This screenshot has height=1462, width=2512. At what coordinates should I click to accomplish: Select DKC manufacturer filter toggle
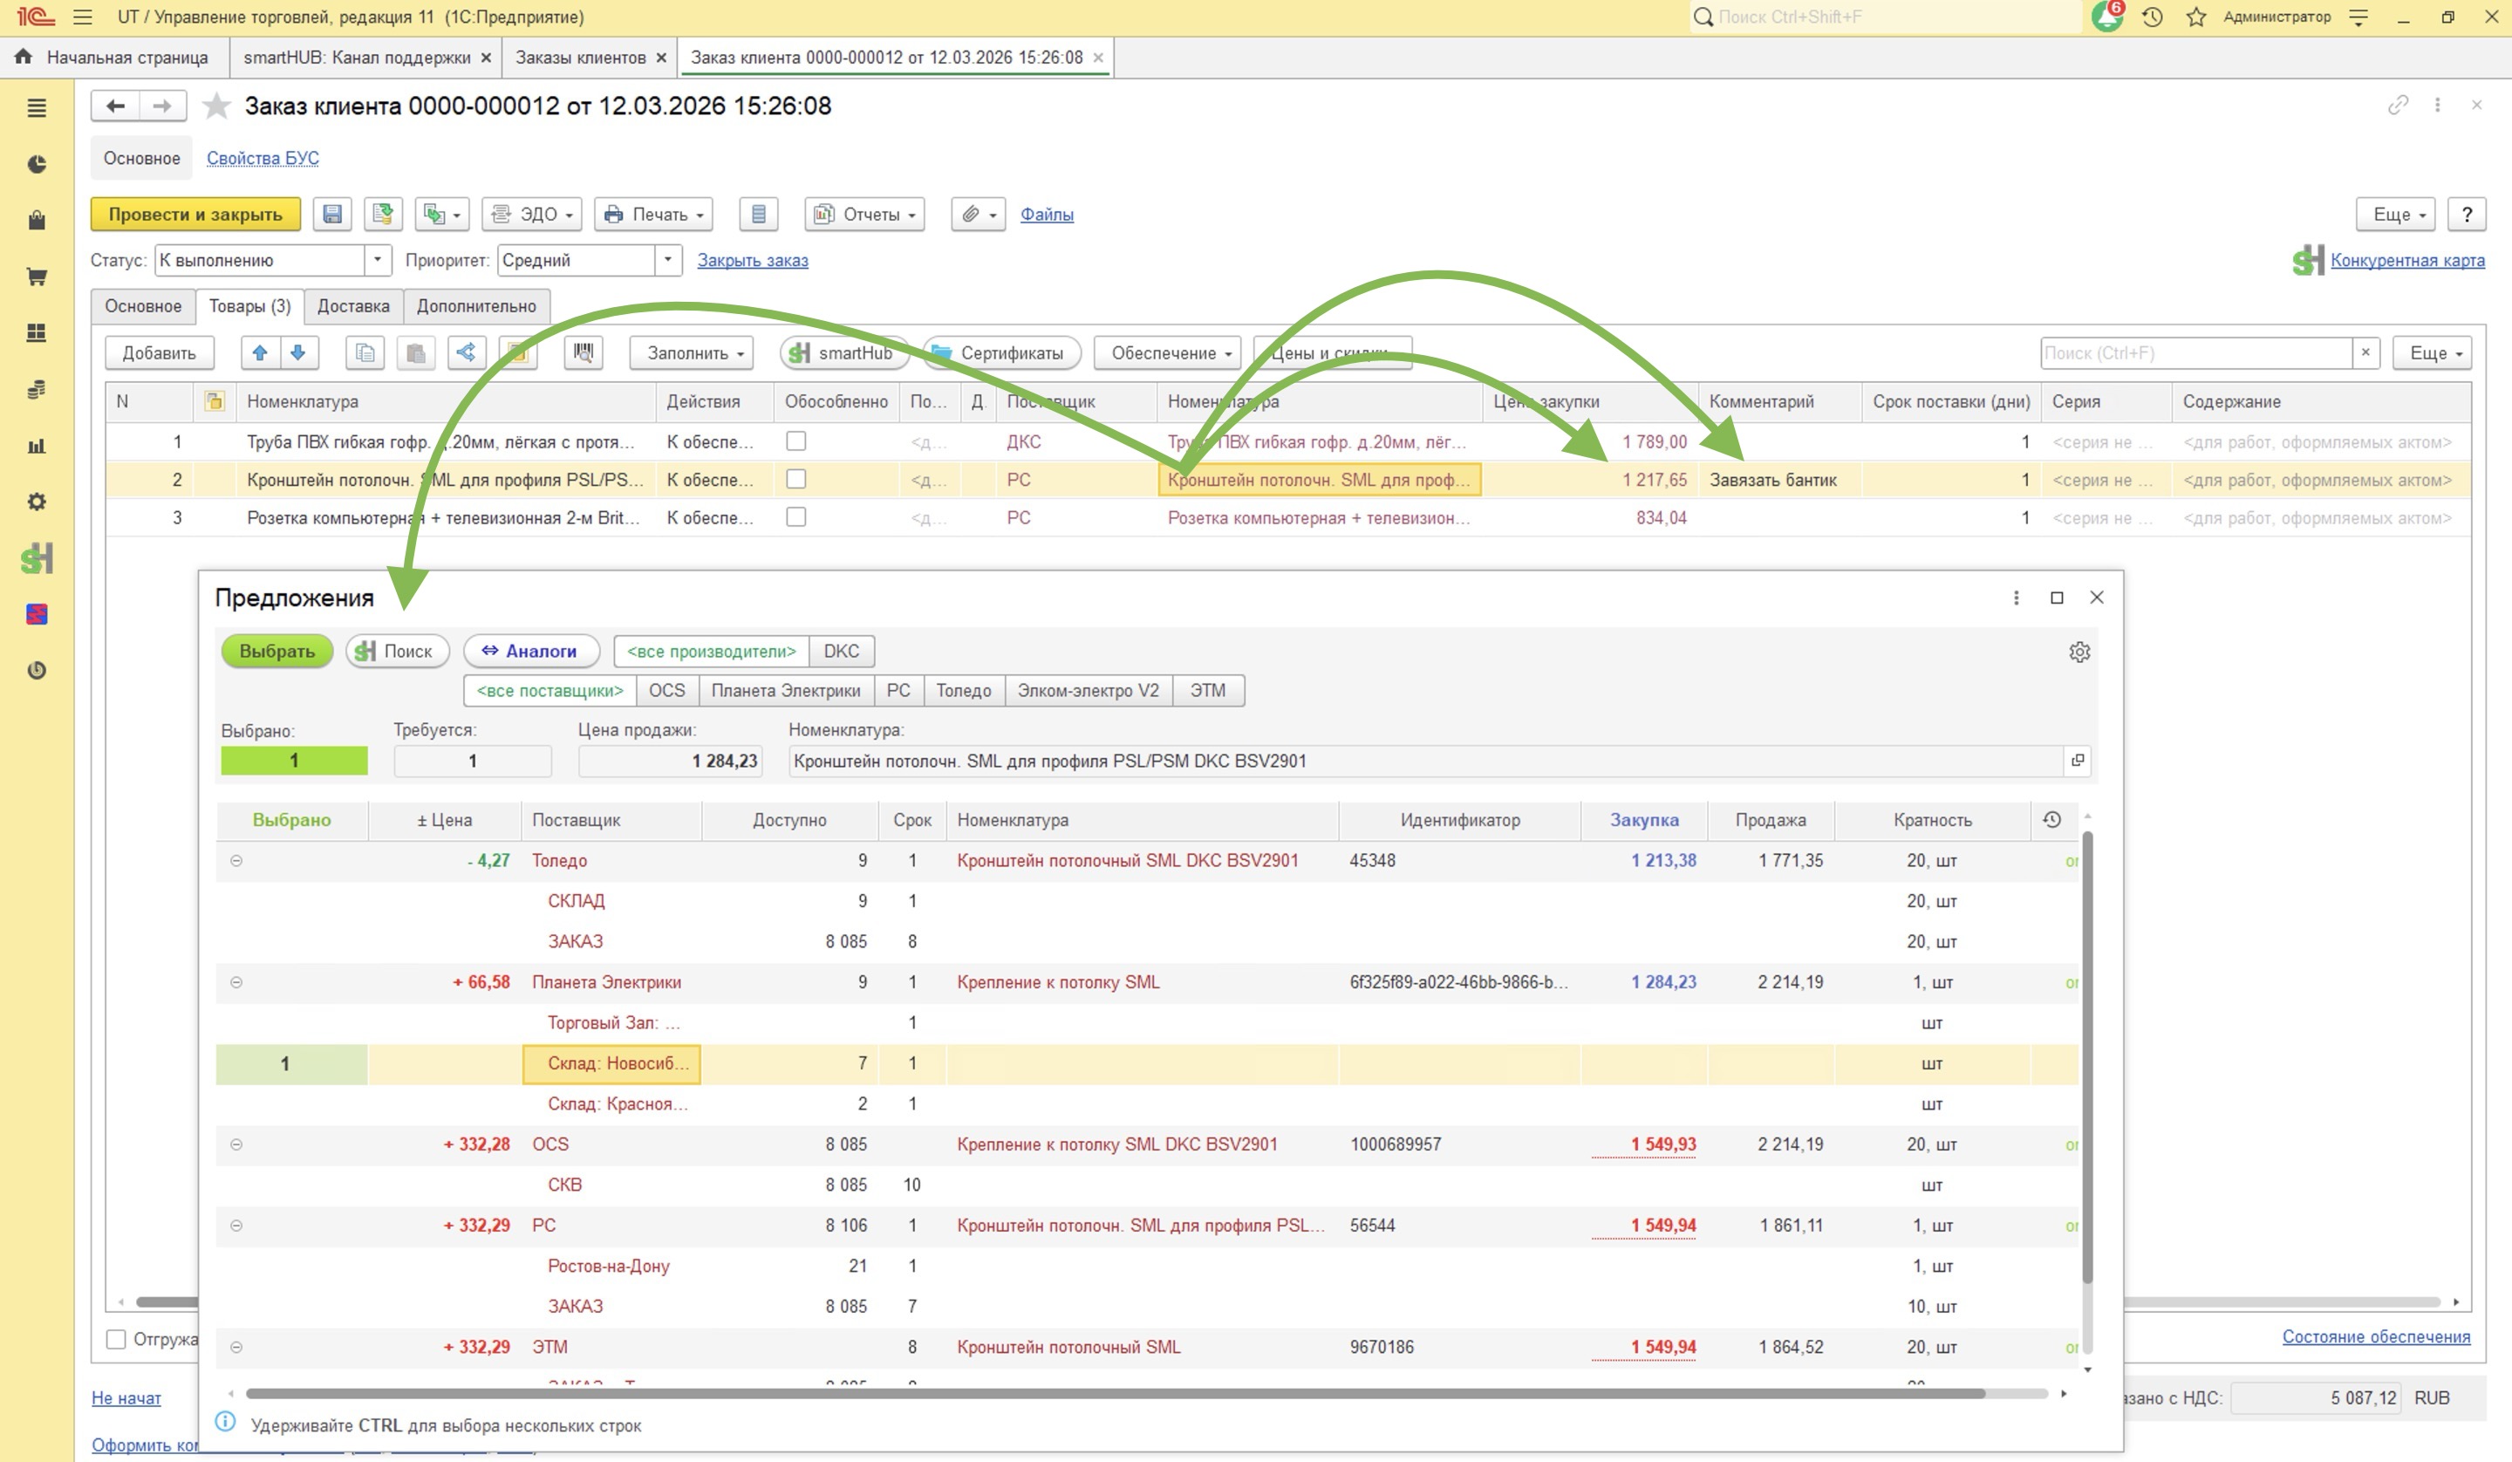[x=842, y=652]
